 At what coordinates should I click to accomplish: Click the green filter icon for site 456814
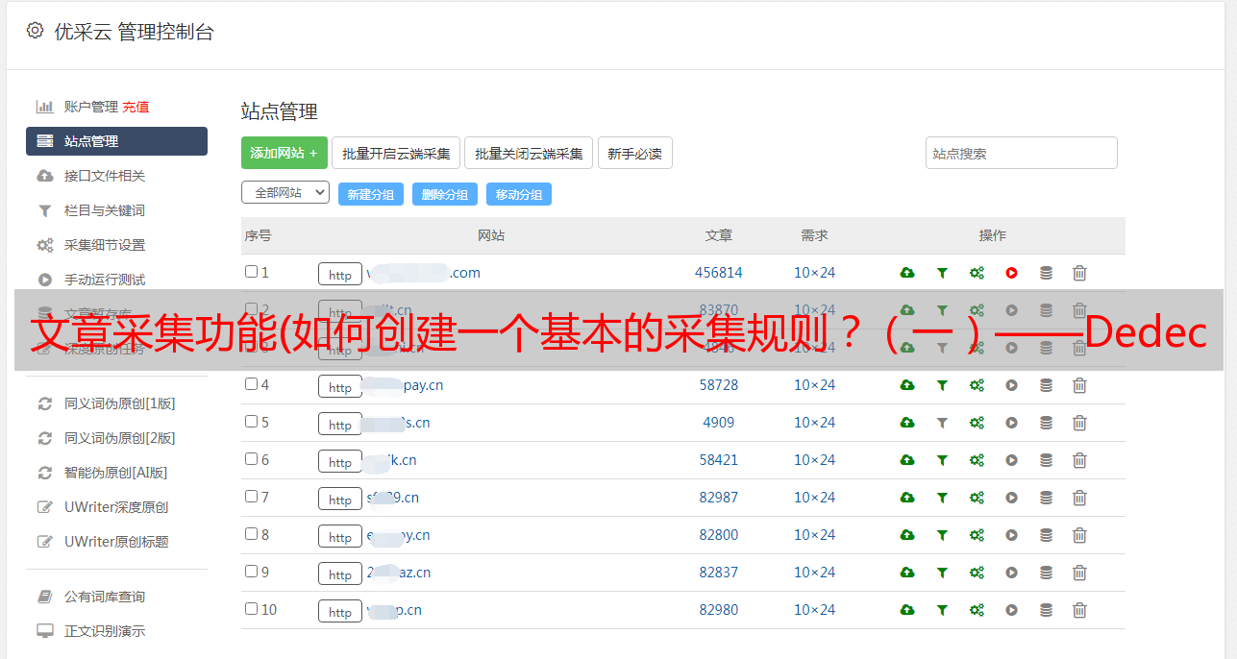click(942, 273)
